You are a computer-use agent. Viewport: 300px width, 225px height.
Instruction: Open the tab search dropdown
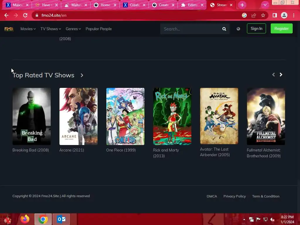coord(265,5)
